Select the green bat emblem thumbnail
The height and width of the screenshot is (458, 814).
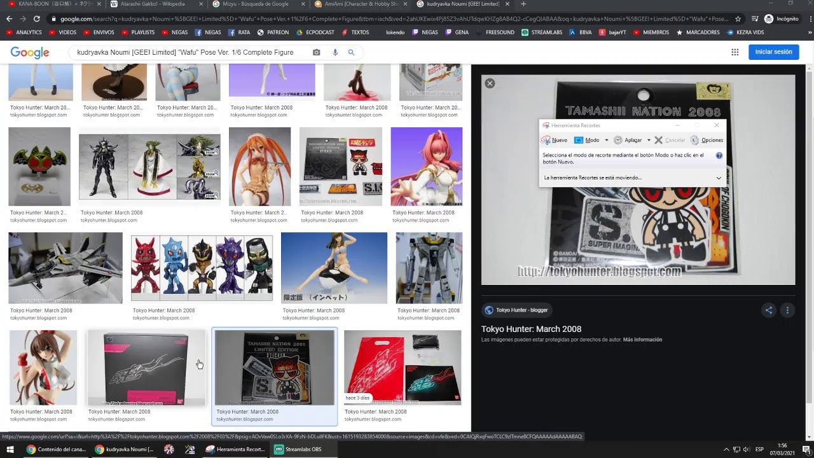point(39,167)
